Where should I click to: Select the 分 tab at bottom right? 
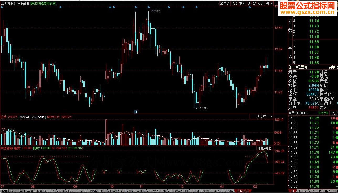pyautogui.click(x=306, y=191)
